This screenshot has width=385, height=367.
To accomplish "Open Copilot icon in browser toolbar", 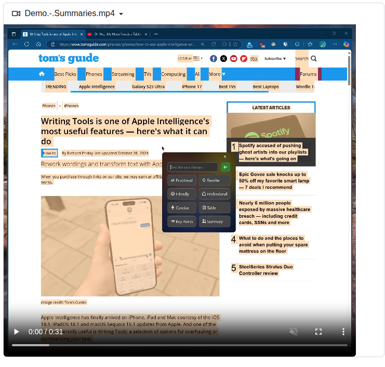I will click(346, 44).
